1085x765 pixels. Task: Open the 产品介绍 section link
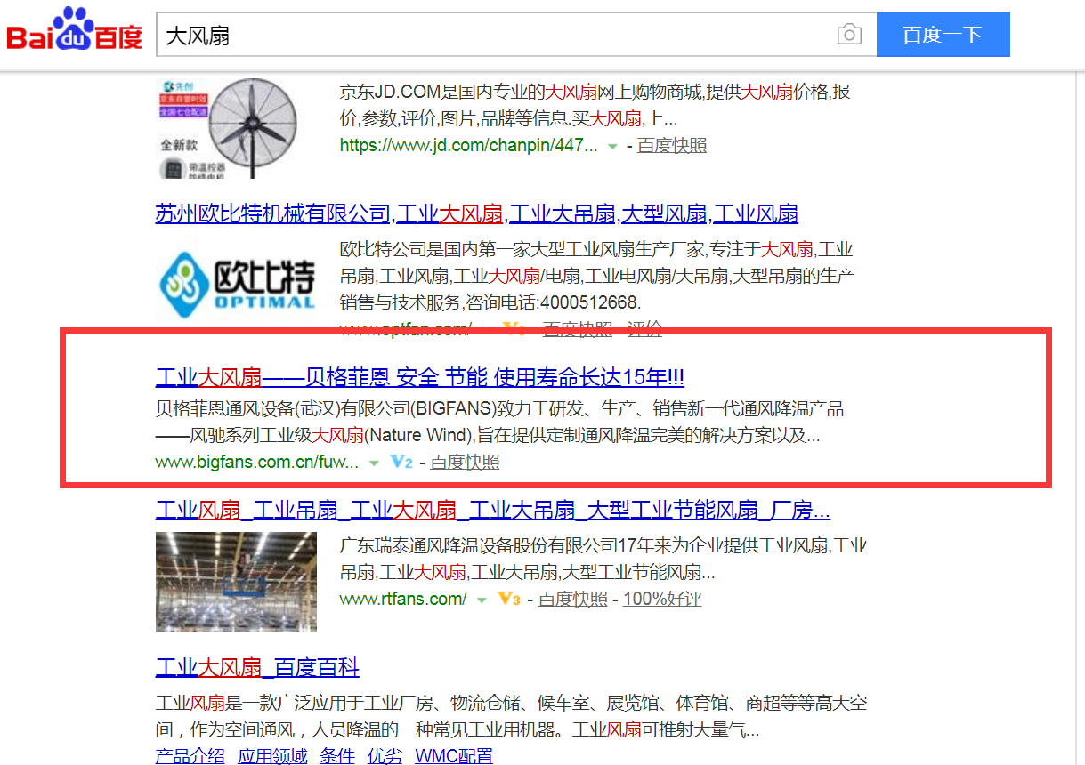(190, 756)
